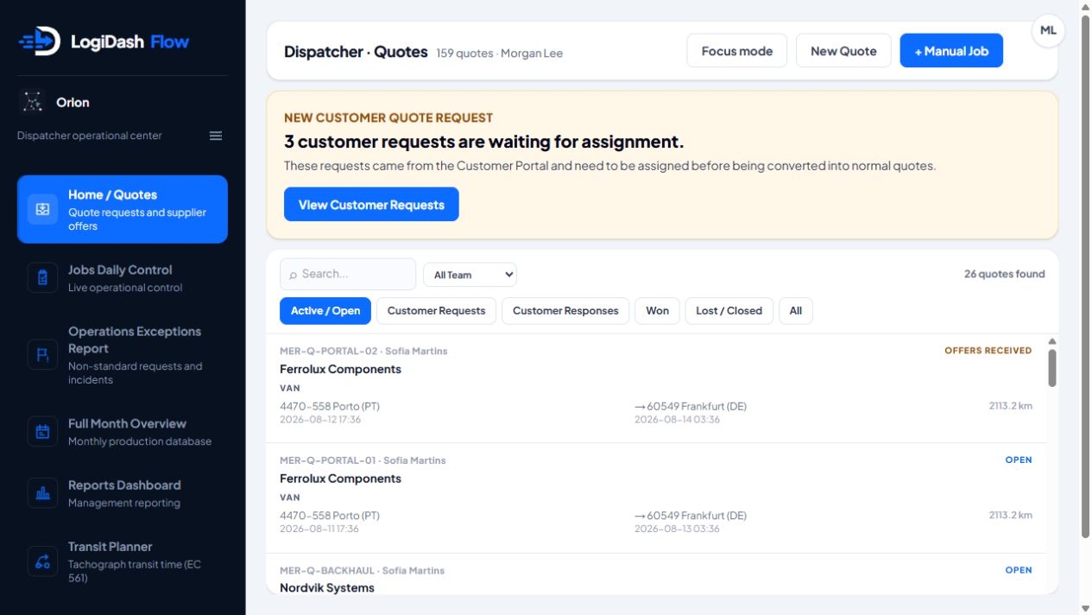Click the Operations Exceptions Report flag icon

coord(42,355)
